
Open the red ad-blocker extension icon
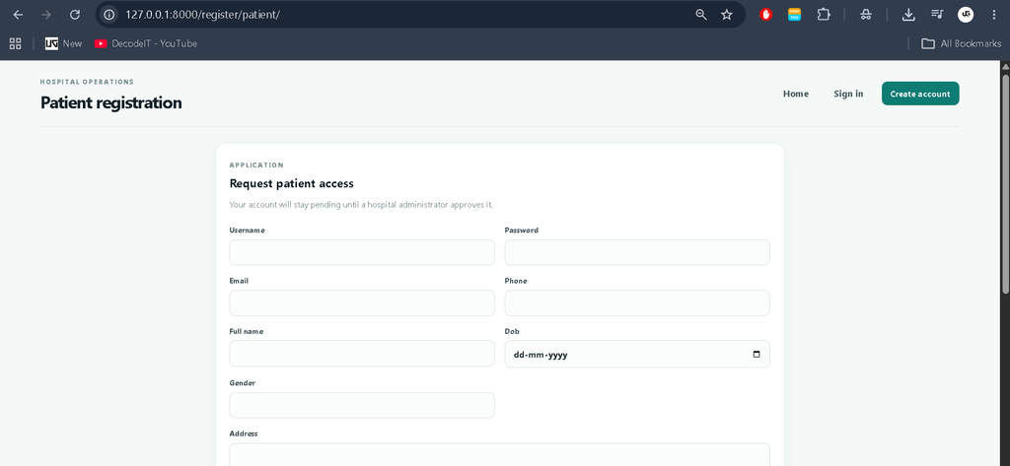click(x=765, y=14)
